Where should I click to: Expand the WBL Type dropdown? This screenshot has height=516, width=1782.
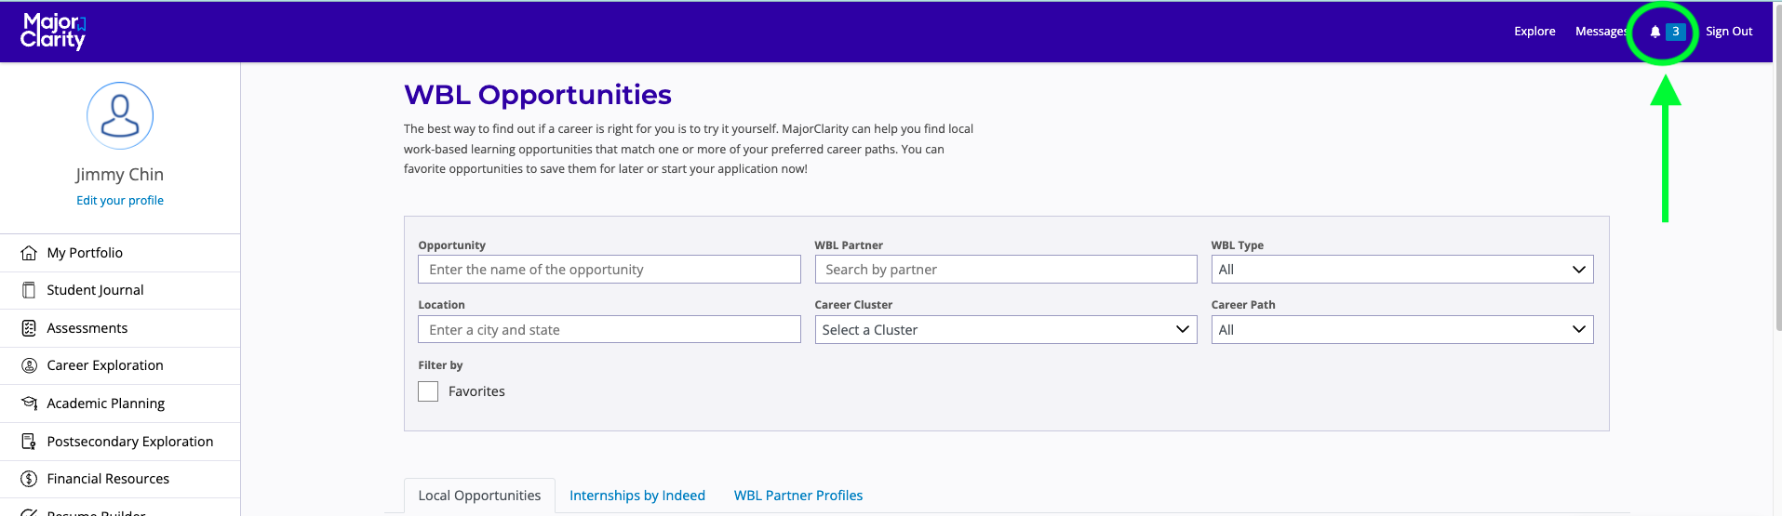click(x=1401, y=270)
